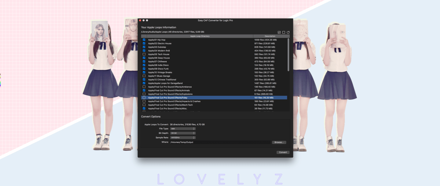Click the Description column header
The height and width of the screenshot is (186, 440).
(270, 36)
